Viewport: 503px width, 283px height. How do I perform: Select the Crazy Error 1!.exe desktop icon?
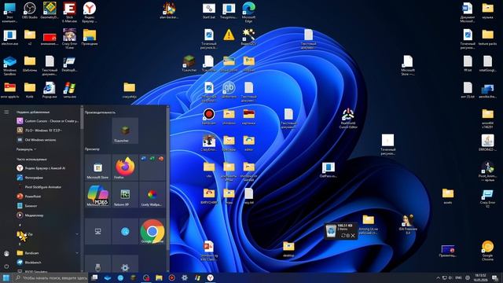coord(70,39)
